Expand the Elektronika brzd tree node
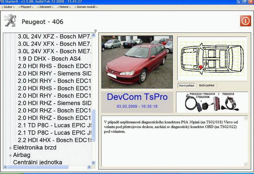Image resolution: width=254 pixels, height=174 pixels. click(x=10, y=148)
